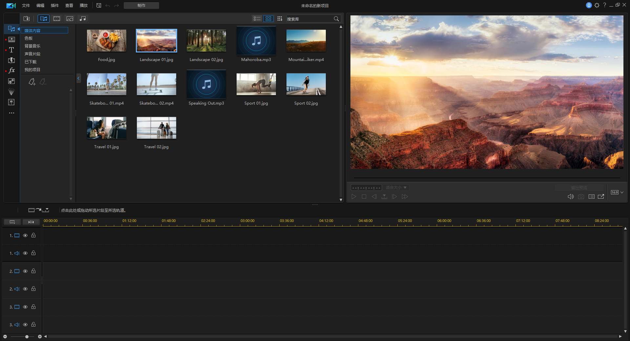This screenshot has width=630, height=341.
Task: Click the timeline zoom slider handle
Action: tap(27, 337)
